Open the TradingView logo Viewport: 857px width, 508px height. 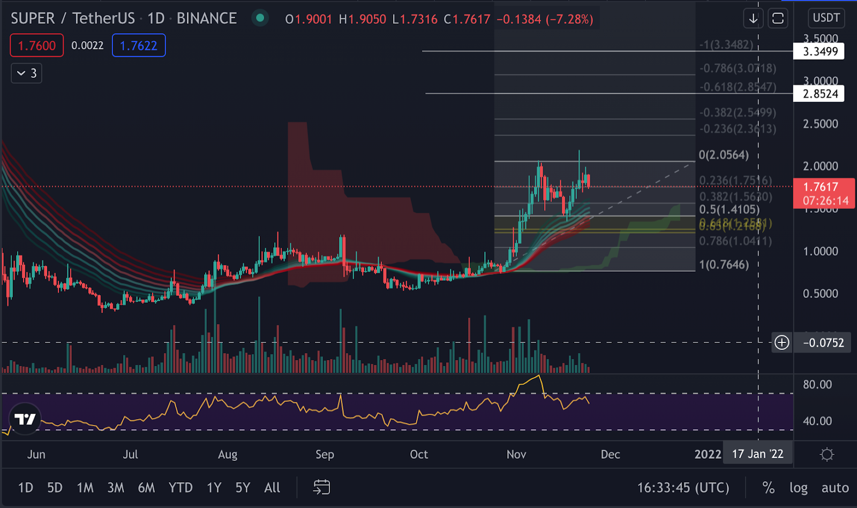pyautogui.click(x=25, y=419)
